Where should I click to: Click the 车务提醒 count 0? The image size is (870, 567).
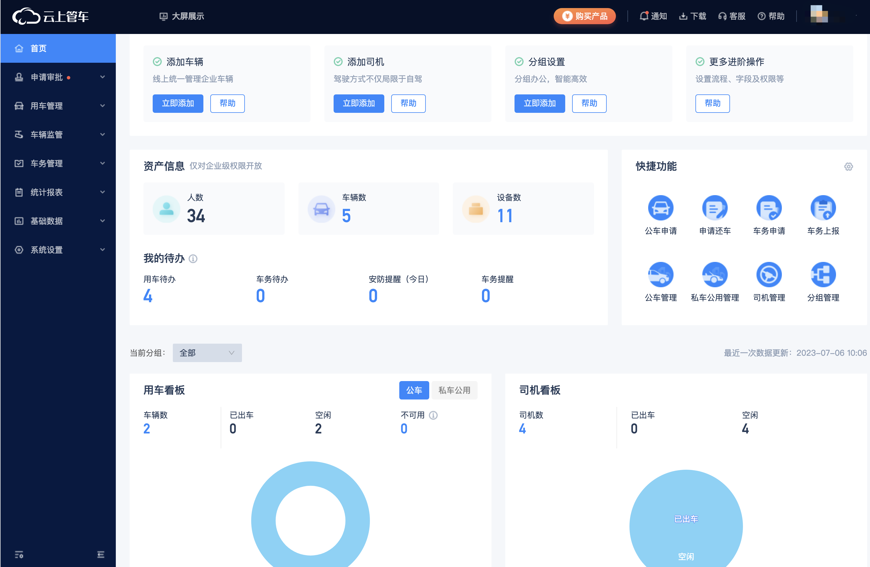pyautogui.click(x=485, y=296)
